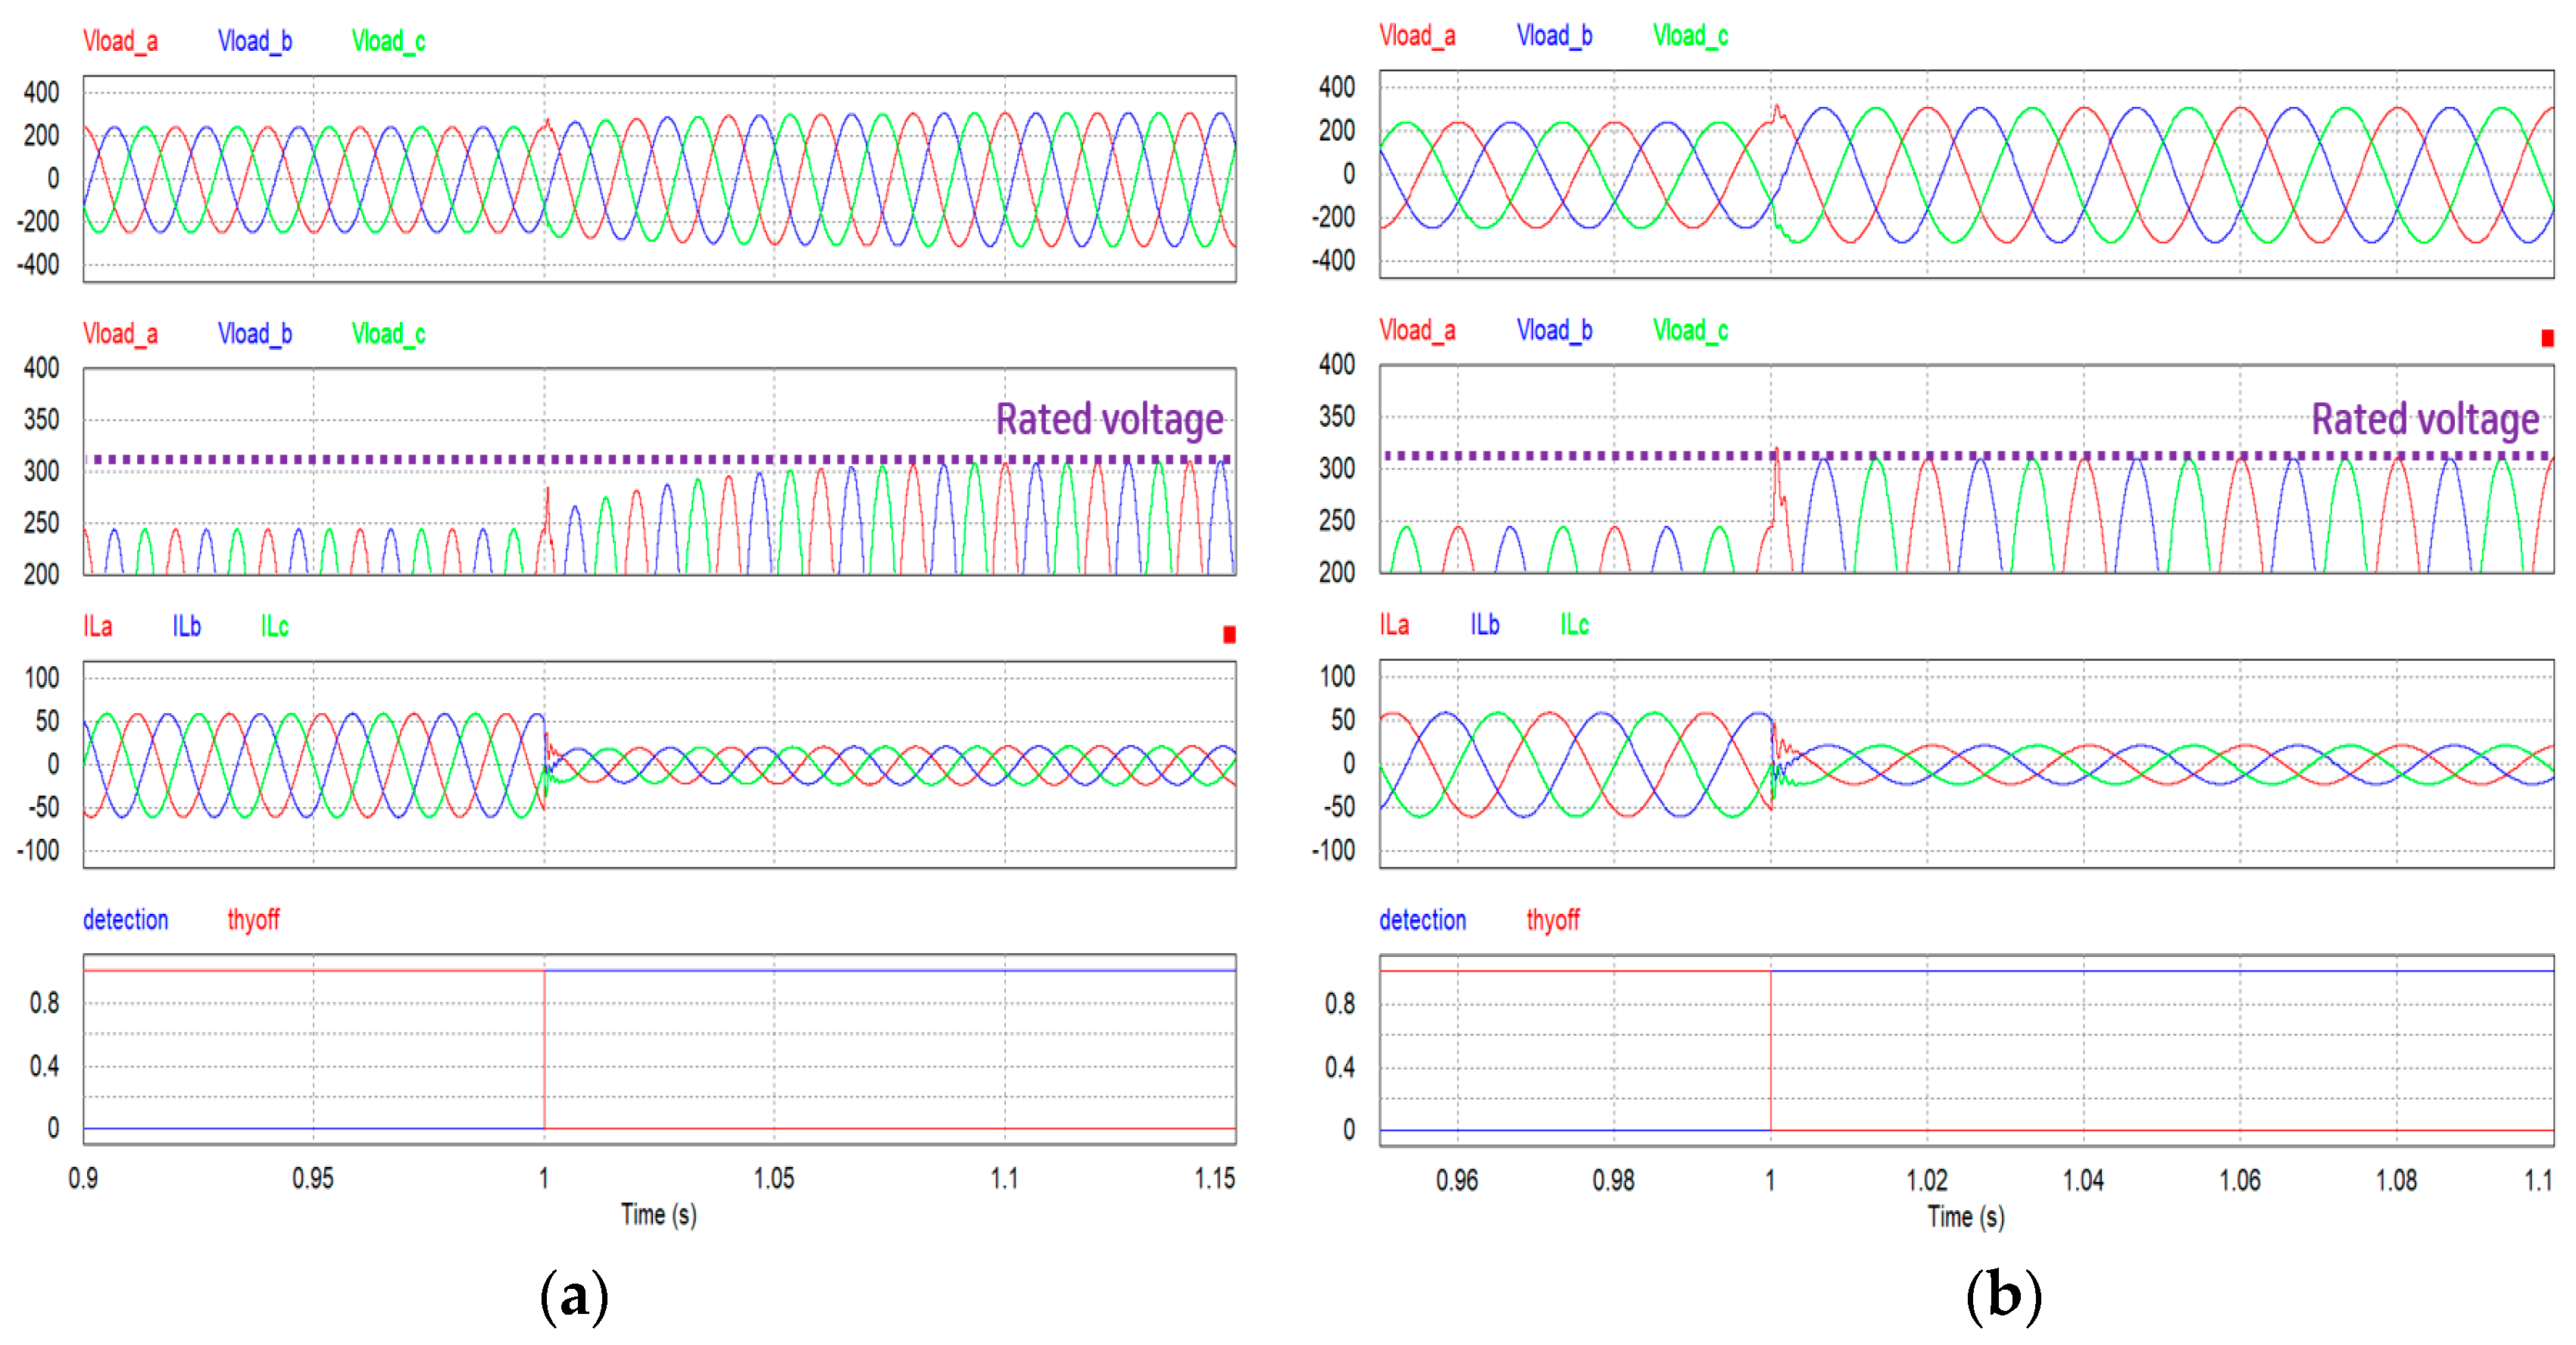The width and height of the screenshot is (2576, 1345).
Task: Select the ILa legend label in panel (a)
Action: click(x=97, y=627)
